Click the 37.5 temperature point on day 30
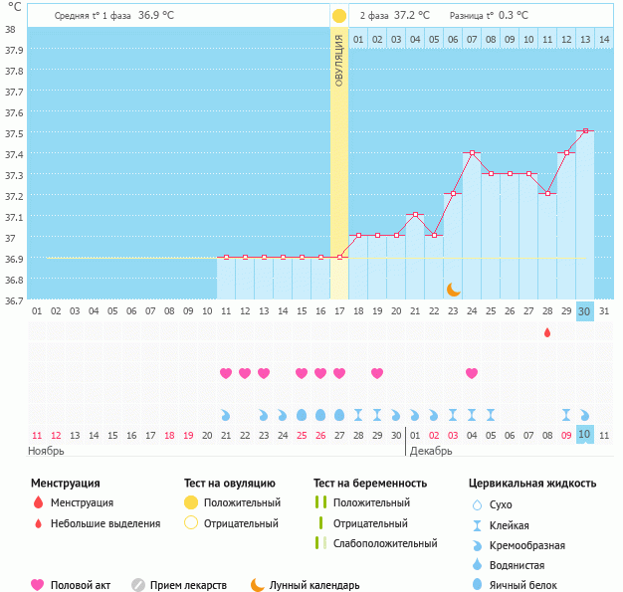 point(585,131)
